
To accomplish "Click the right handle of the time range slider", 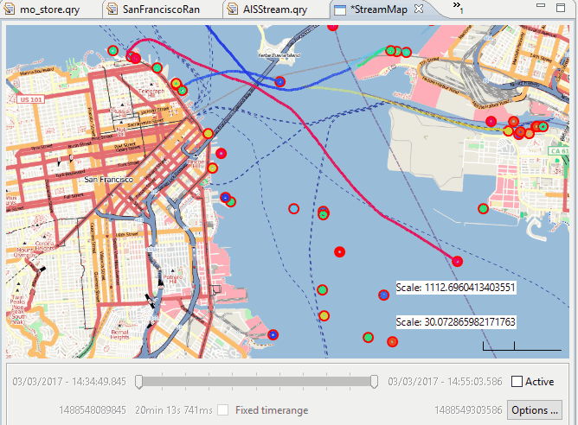I will (x=374, y=382).
